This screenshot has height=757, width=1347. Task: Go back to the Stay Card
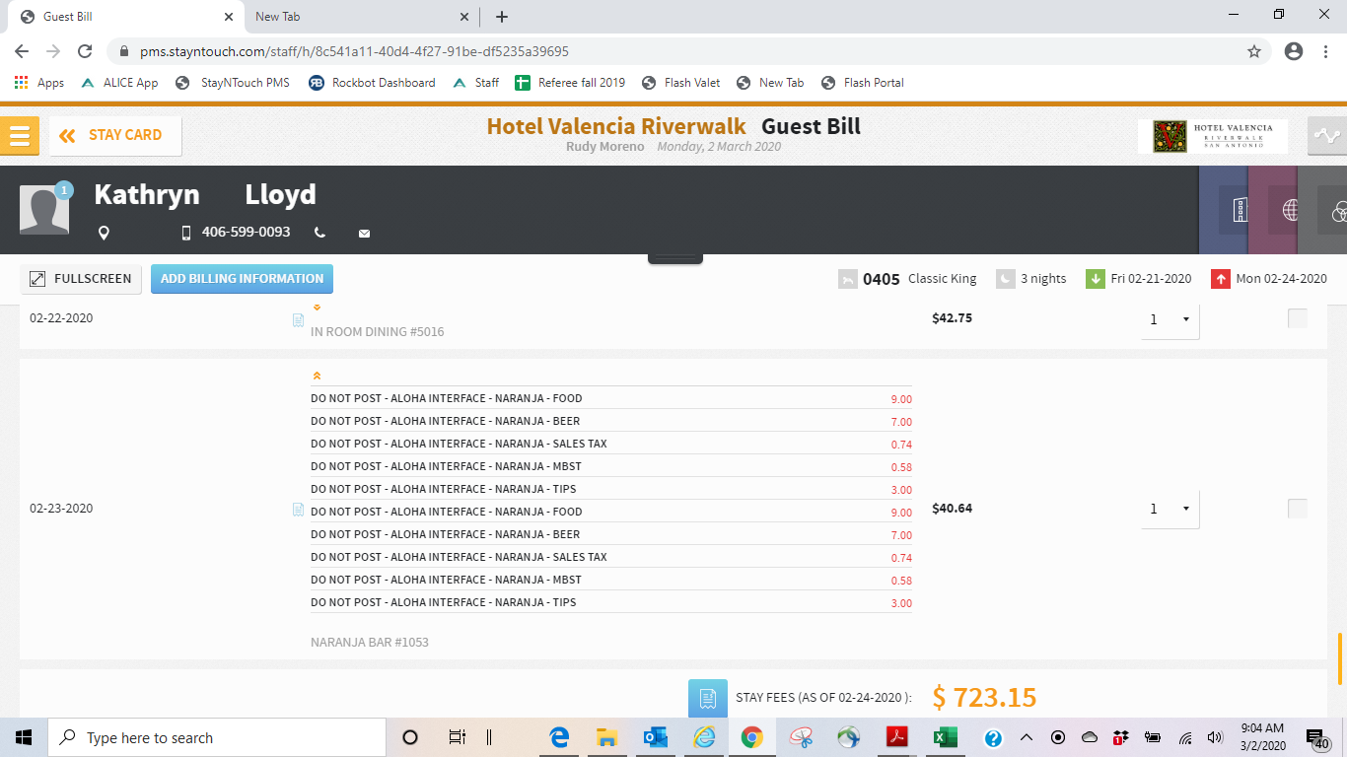pyautogui.click(x=115, y=135)
